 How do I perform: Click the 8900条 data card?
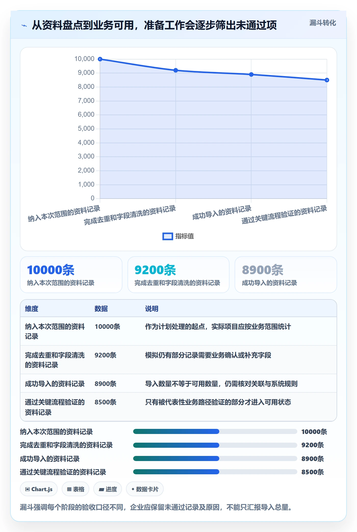(286, 275)
